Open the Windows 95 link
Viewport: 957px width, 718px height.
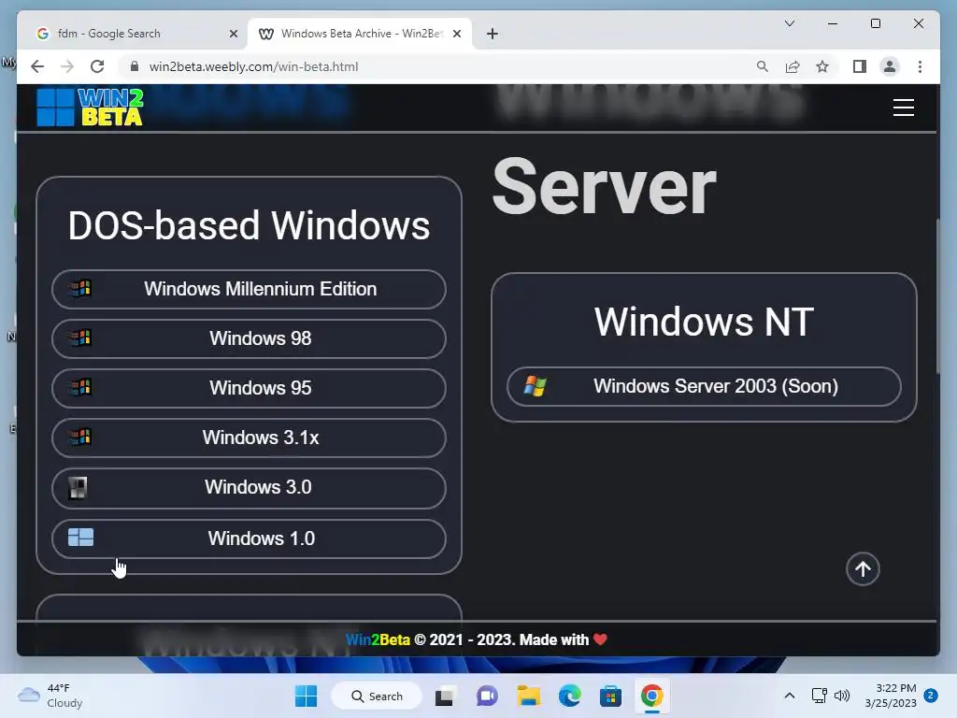(249, 388)
